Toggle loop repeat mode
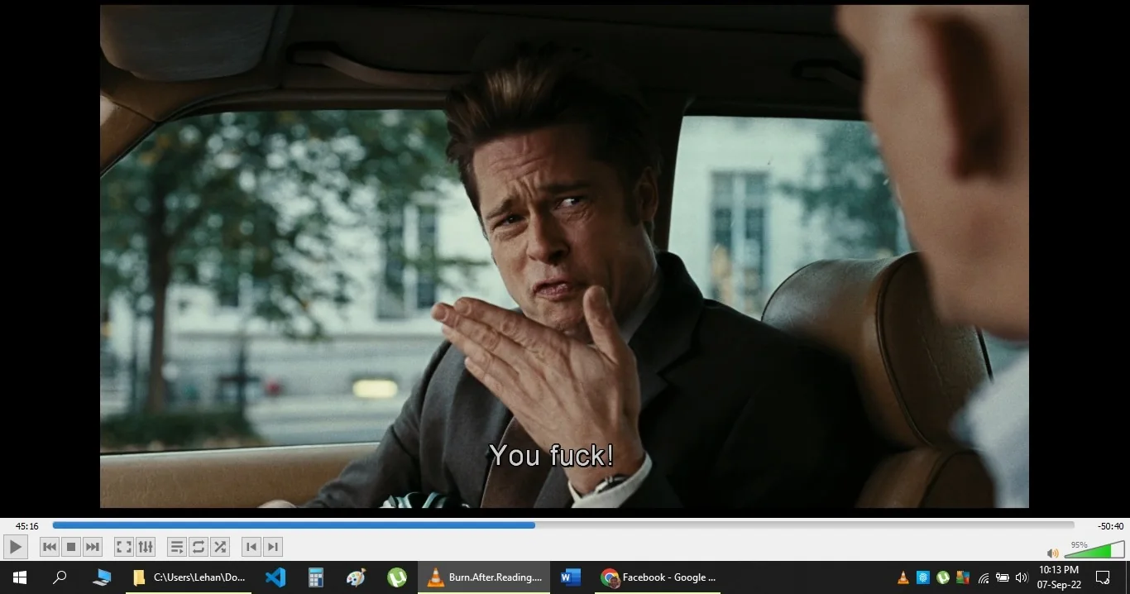1130x594 pixels. (198, 547)
